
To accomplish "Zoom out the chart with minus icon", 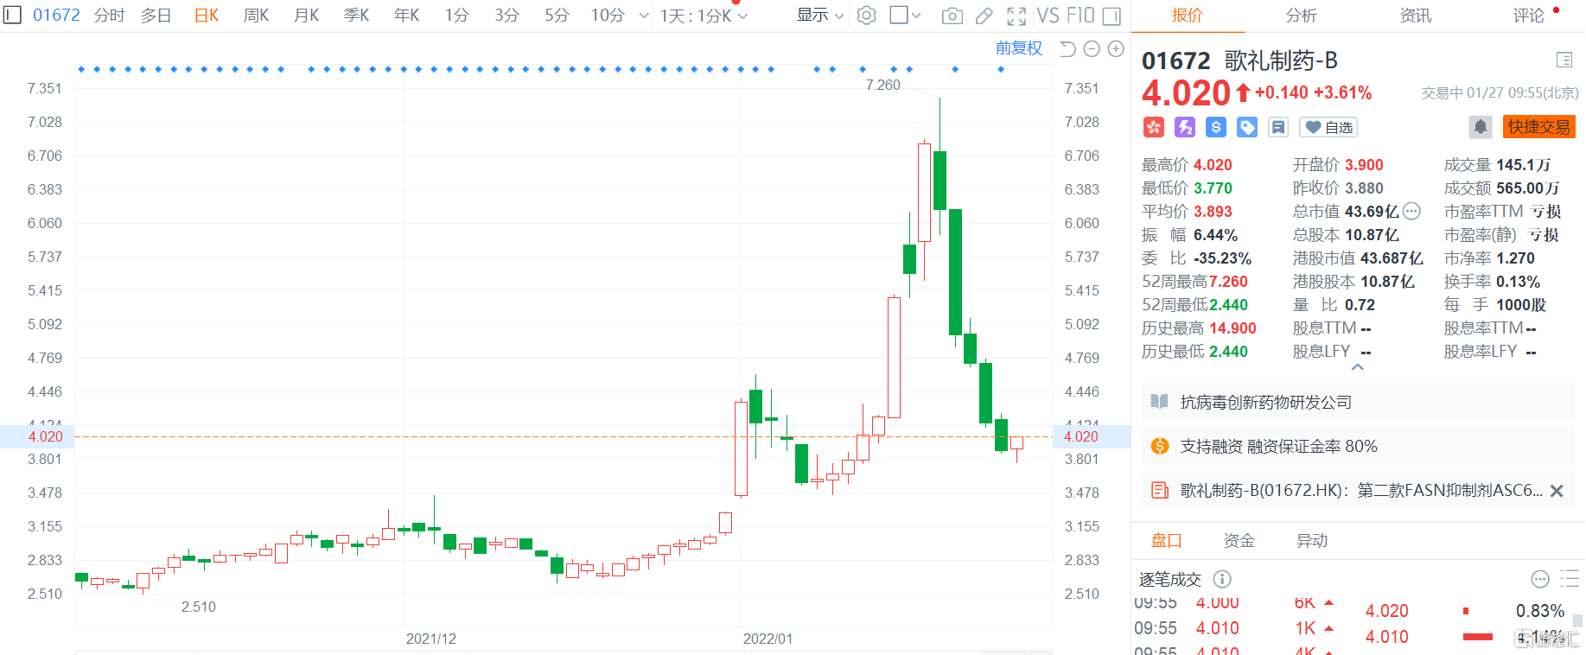I will (1092, 49).
